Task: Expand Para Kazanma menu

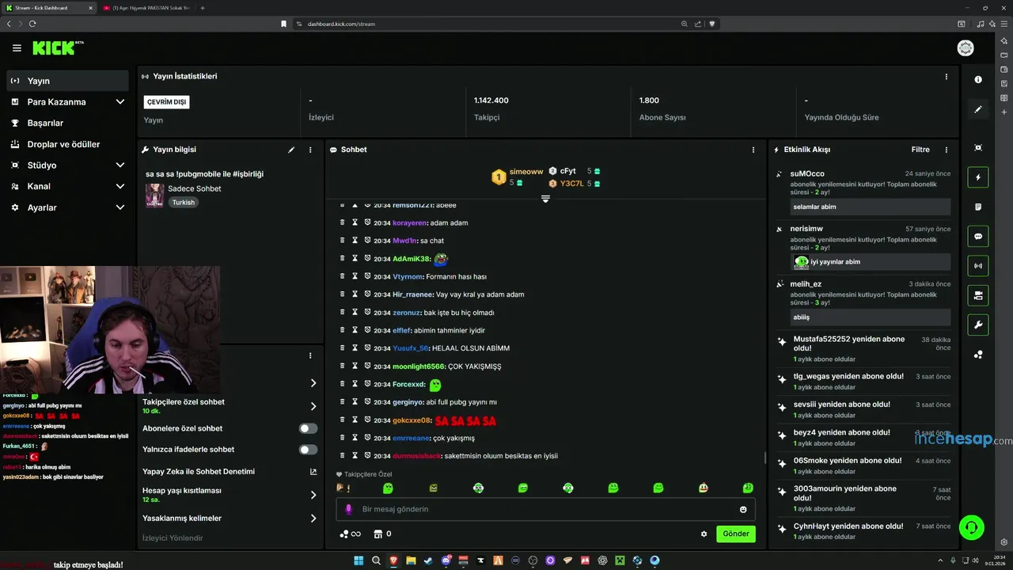Action: [x=120, y=102]
